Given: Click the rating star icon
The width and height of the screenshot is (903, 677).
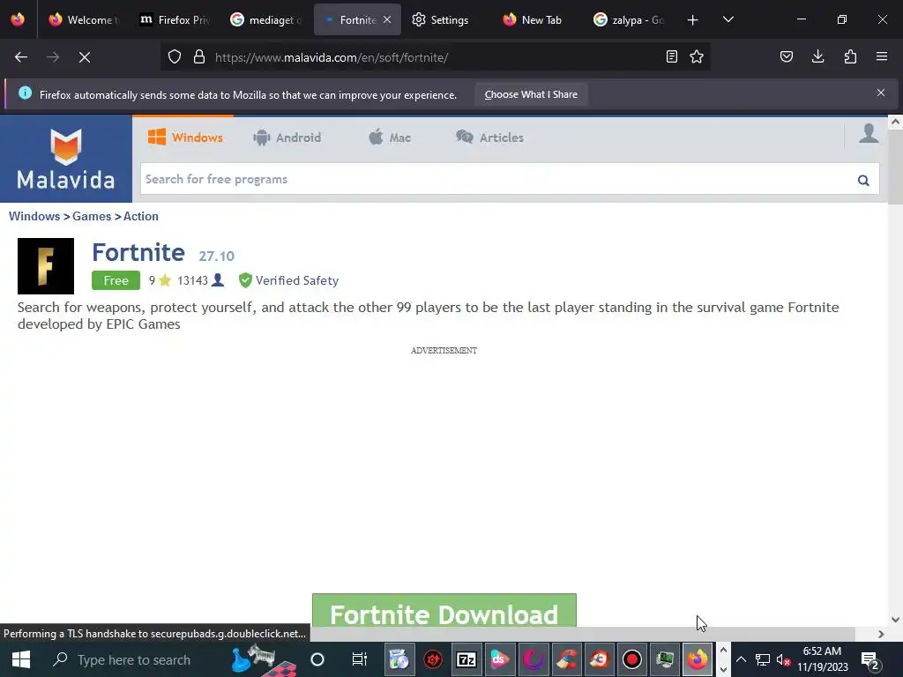Looking at the screenshot, I should 165,280.
